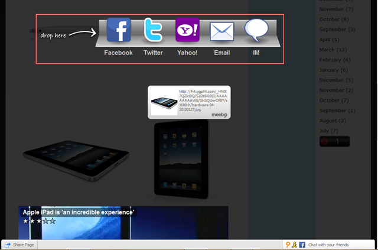Open the March (12) archive
This screenshot has height=250, width=378.
[x=333, y=50]
